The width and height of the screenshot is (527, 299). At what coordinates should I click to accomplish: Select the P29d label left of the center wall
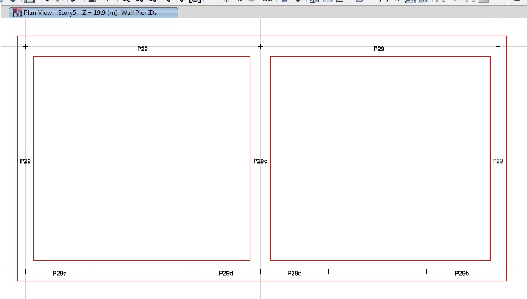[x=226, y=274]
